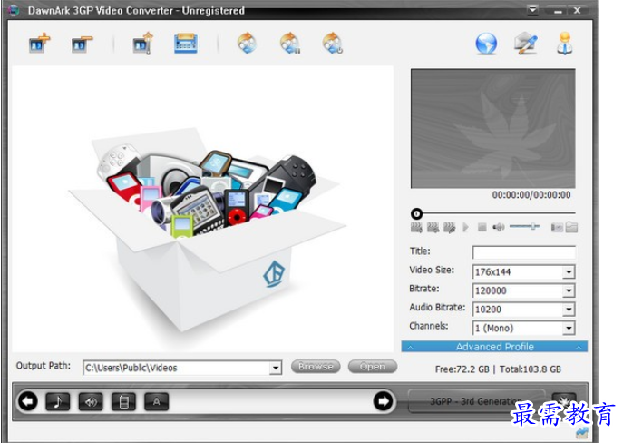Click the Open button
Image resolution: width=623 pixels, height=443 pixels.
(x=373, y=366)
